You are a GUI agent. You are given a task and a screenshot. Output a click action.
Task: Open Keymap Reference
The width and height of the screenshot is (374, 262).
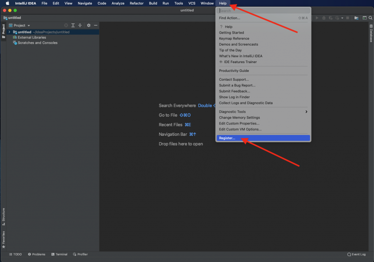(x=263, y=38)
